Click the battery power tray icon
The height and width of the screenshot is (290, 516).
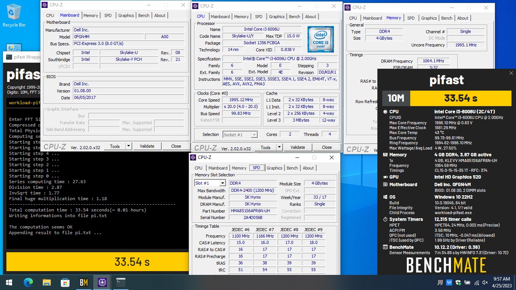coord(468,282)
